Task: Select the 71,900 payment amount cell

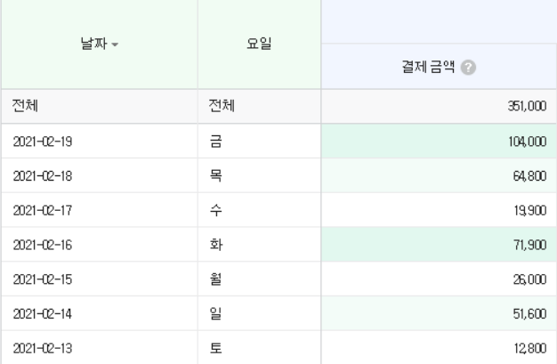Action: click(x=439, y=245)
